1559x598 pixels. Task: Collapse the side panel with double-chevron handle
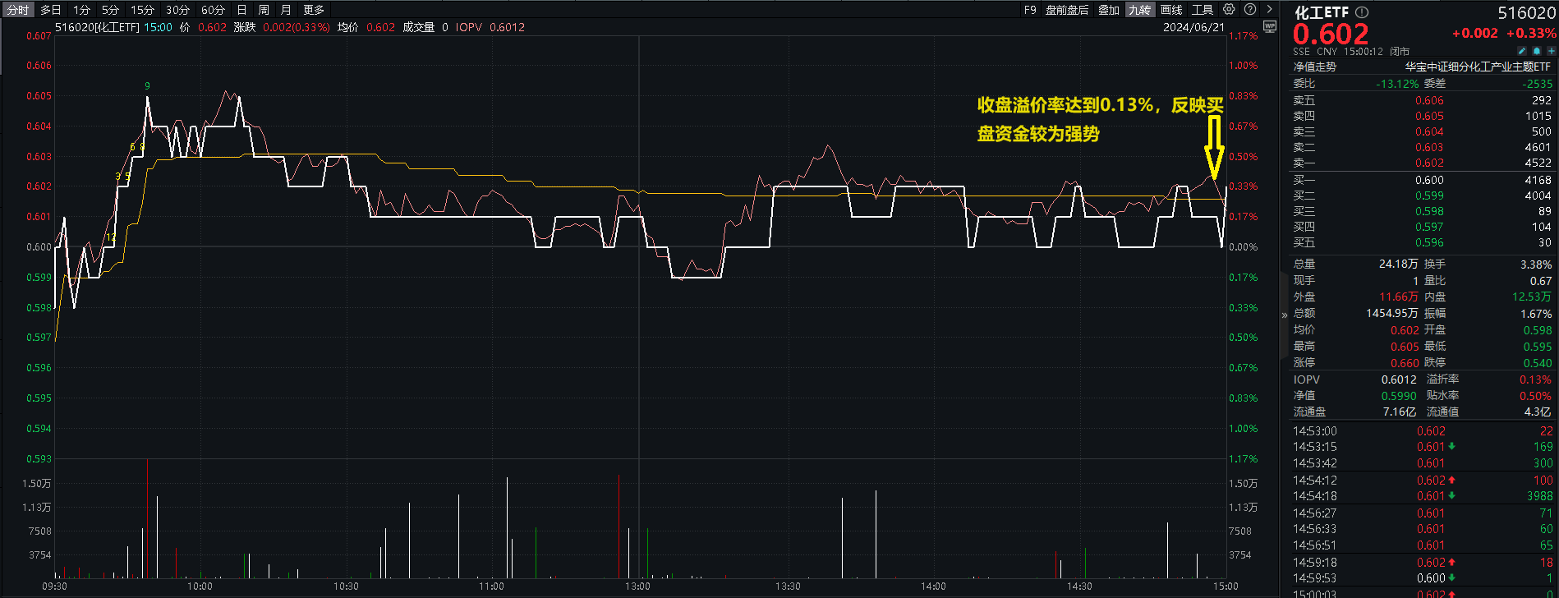(x=1285, y=315)
